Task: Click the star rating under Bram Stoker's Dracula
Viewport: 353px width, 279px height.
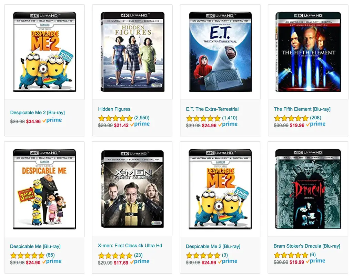Action: (291, 255)
